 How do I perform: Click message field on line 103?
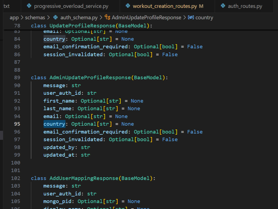[x=54, y=186]
